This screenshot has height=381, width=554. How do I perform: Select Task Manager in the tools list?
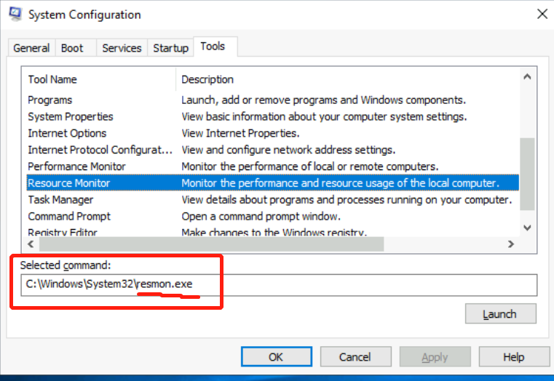tap(60, 200)
